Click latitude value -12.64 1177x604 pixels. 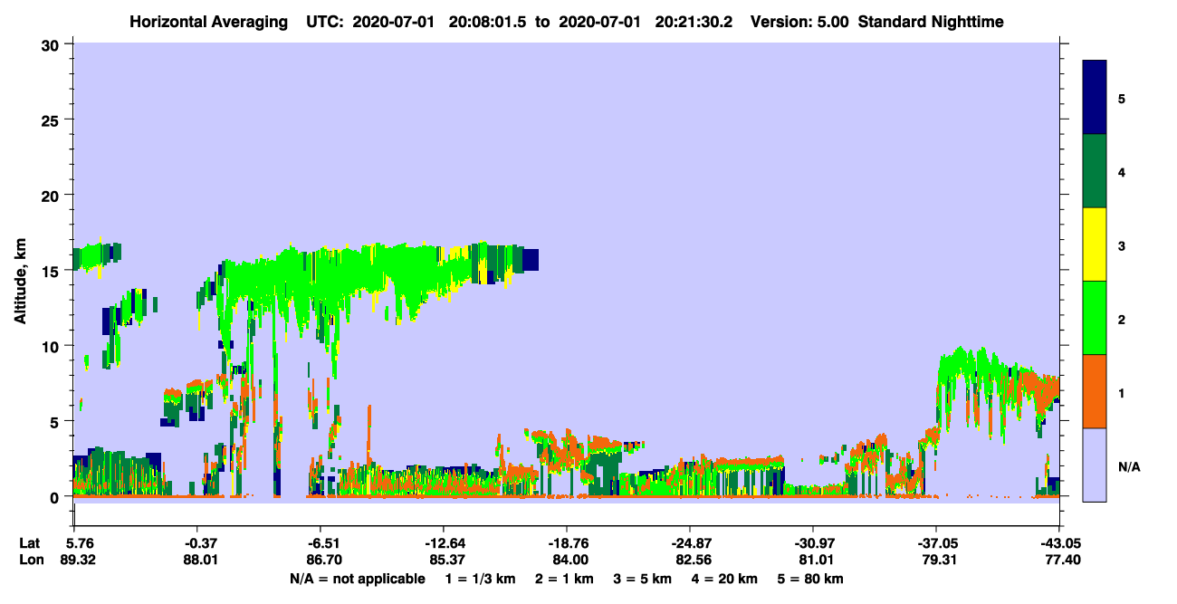pyautogui.click(x=444, y=543)
